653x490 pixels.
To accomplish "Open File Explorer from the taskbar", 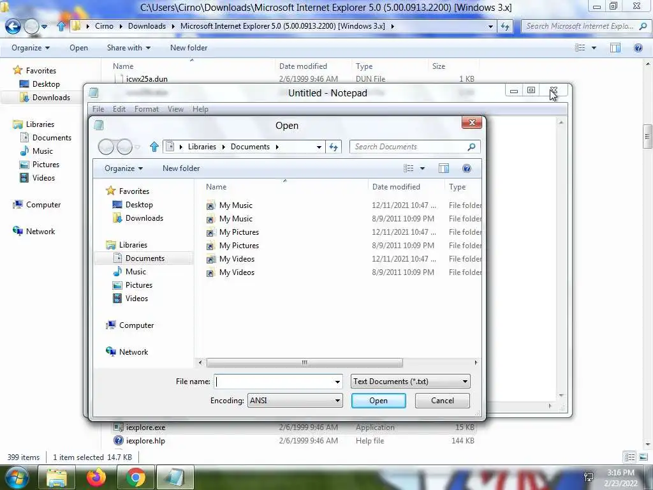I will pyautogui.click(x=56, y=477).
